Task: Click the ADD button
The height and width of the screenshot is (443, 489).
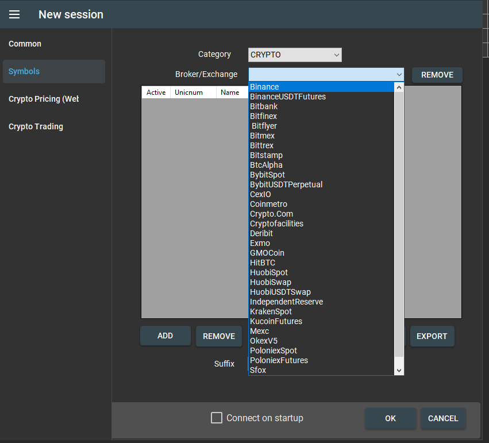Action: click(165, 336)
